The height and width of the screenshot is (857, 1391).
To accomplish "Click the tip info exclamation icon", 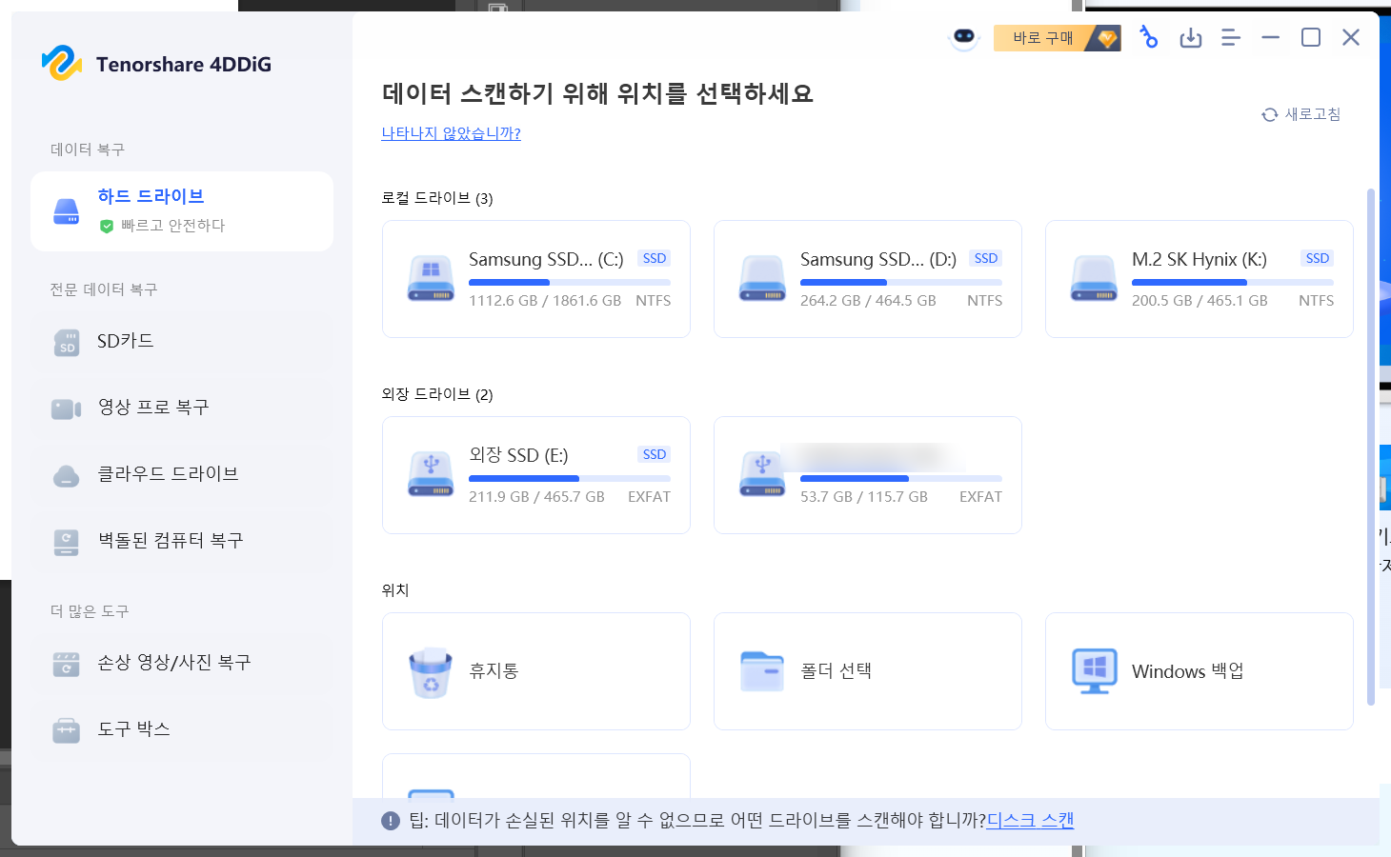I will click(x=391, y=821).
